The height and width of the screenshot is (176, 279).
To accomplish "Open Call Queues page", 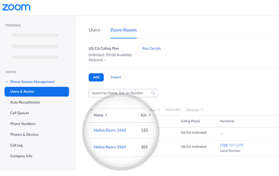I will point(20,113).
